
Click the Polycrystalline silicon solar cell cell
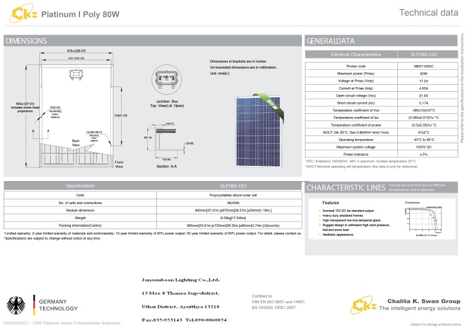233,195
